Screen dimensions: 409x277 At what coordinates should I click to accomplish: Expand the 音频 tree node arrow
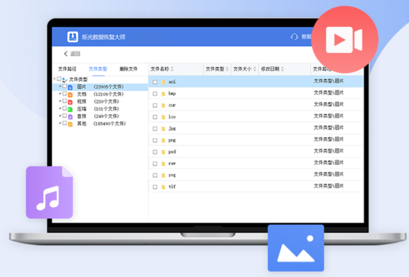(x=60, y=115)
